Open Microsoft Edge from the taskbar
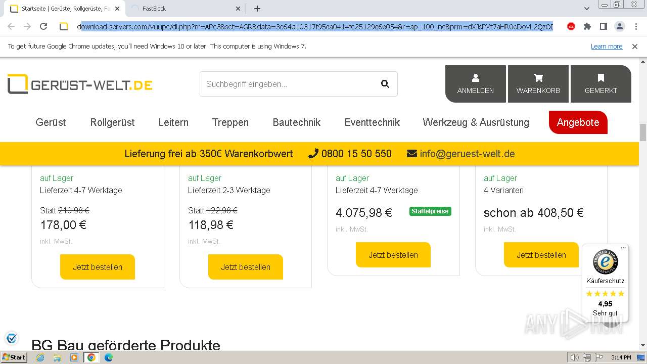The width and height of the screenshot is (647, 364). click(x=109, y=357)
